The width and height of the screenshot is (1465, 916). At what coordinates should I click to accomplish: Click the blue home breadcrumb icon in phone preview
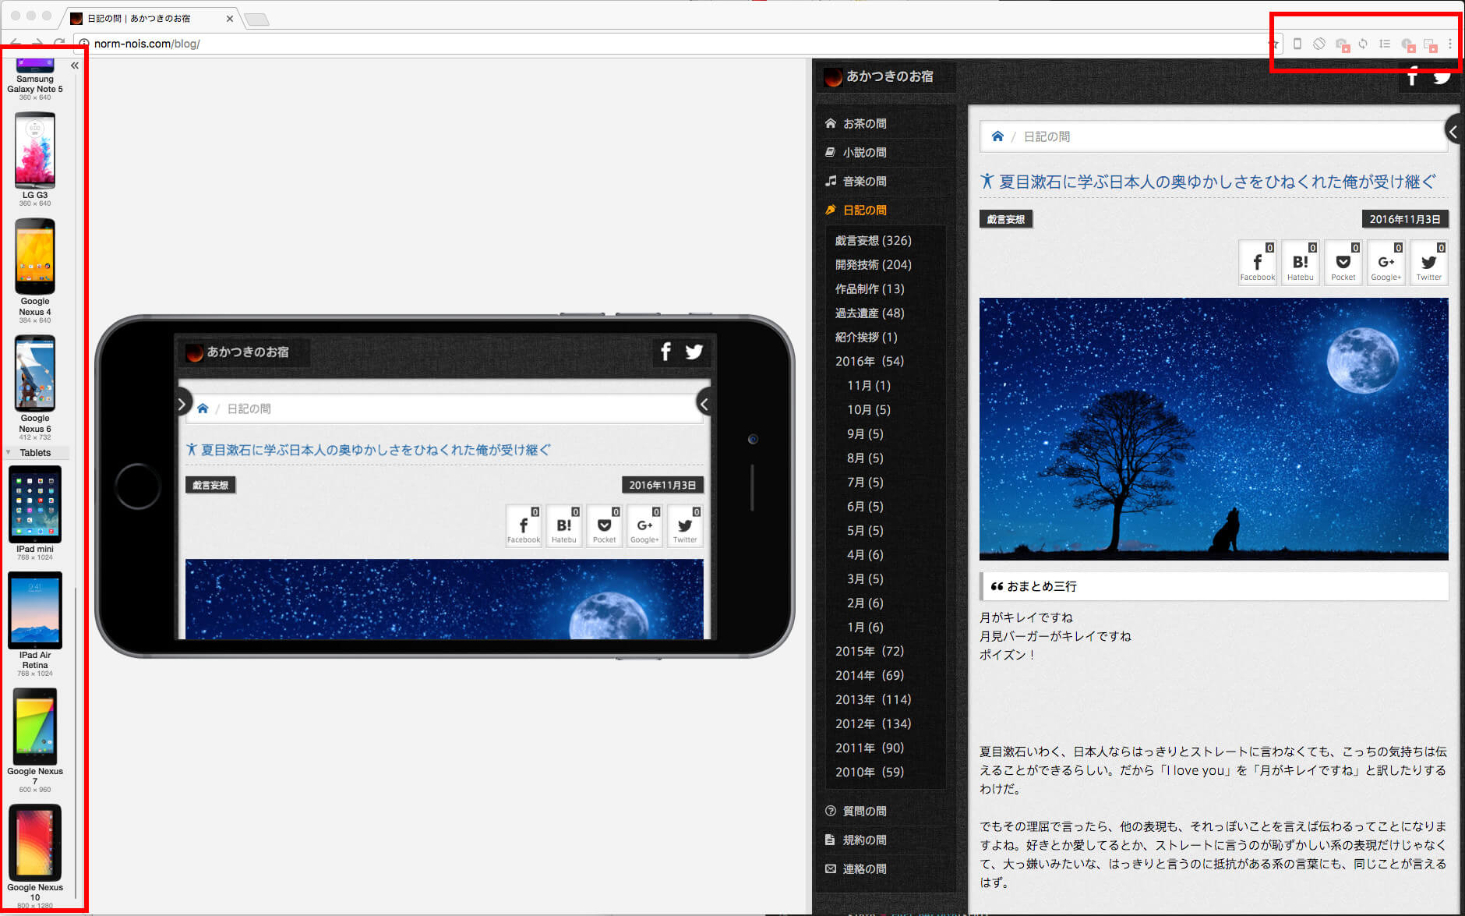[203, 408]
